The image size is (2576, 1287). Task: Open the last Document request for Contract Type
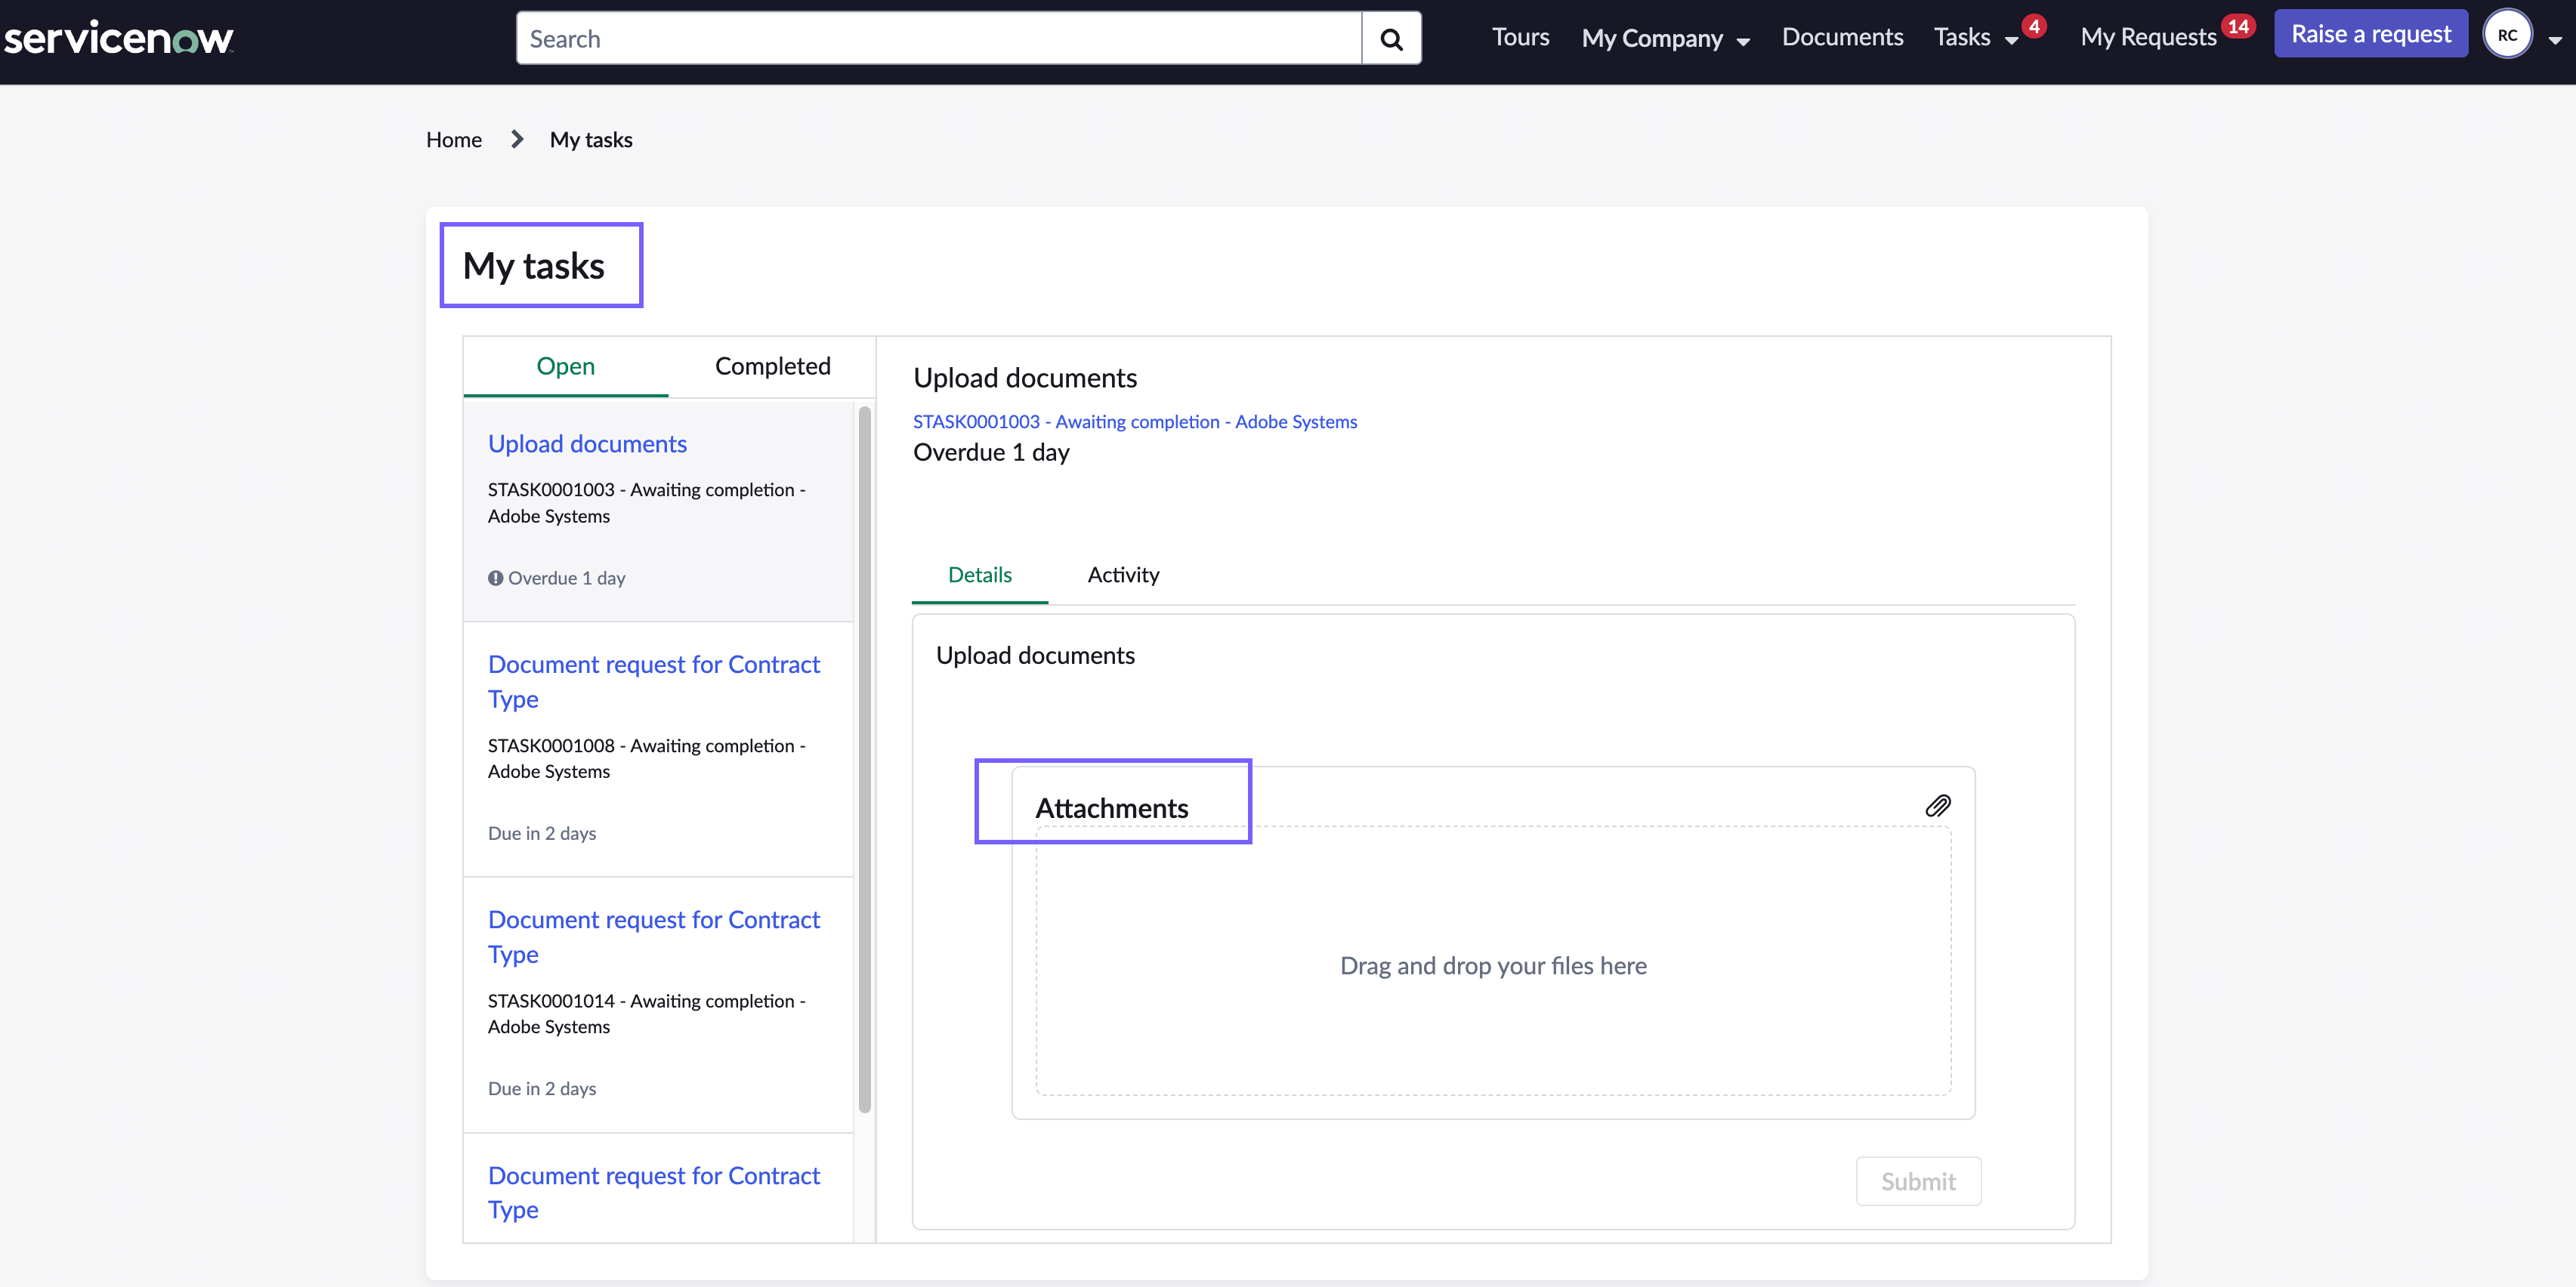pos(654,1192)
